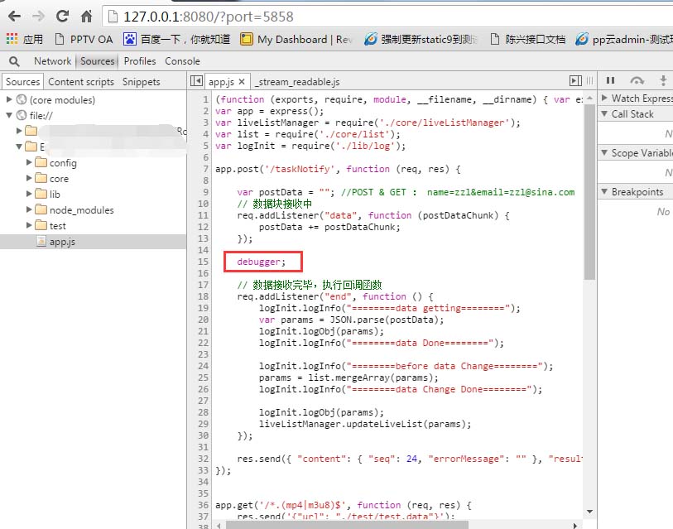Step into next function call

(663, 81)
